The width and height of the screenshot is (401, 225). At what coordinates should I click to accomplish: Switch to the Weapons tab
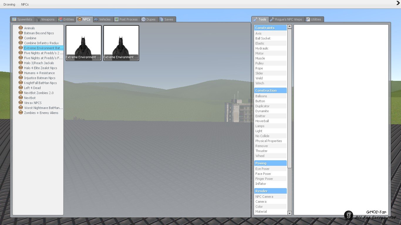(x=46, y=19)
